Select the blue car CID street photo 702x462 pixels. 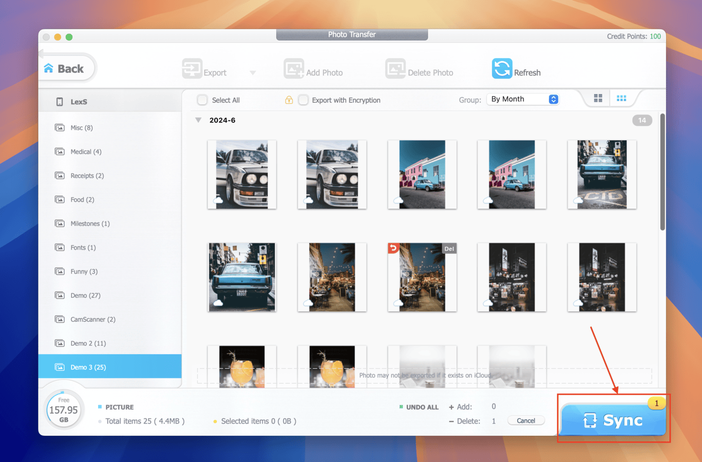602,175
